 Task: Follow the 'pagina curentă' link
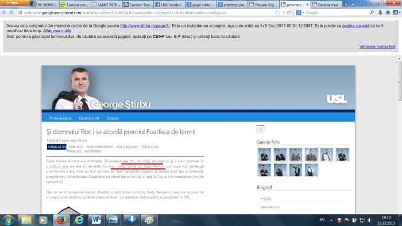(x=355, y=26)
